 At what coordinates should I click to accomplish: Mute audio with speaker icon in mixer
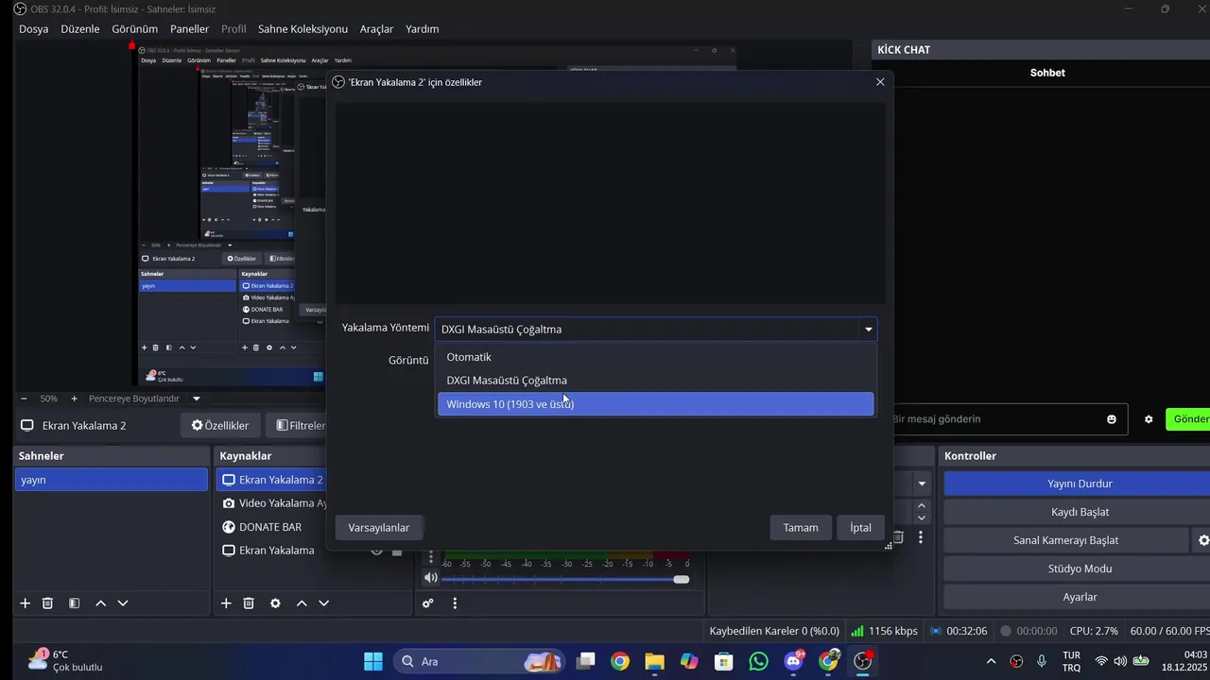(431, 578)
